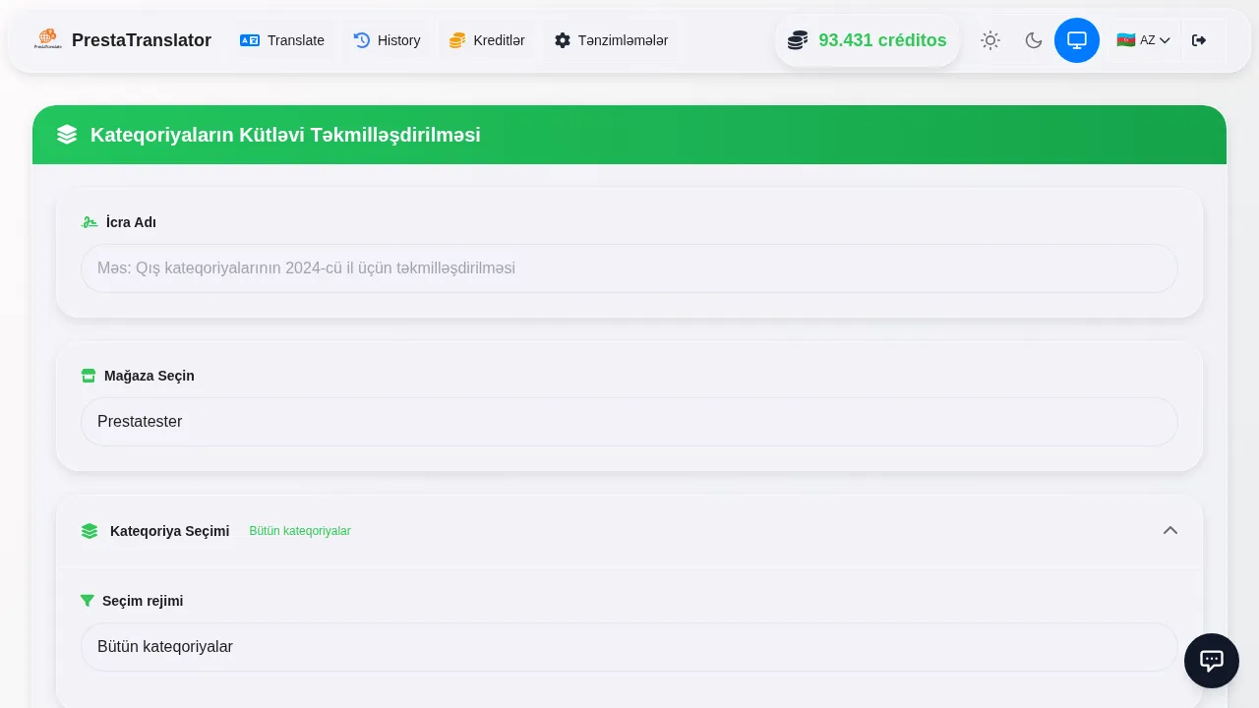Collapse the Kateqoriya Seçimi section
This screenshot has width=1259, height=708.
pyautogui.click(x=1170, y=531)
